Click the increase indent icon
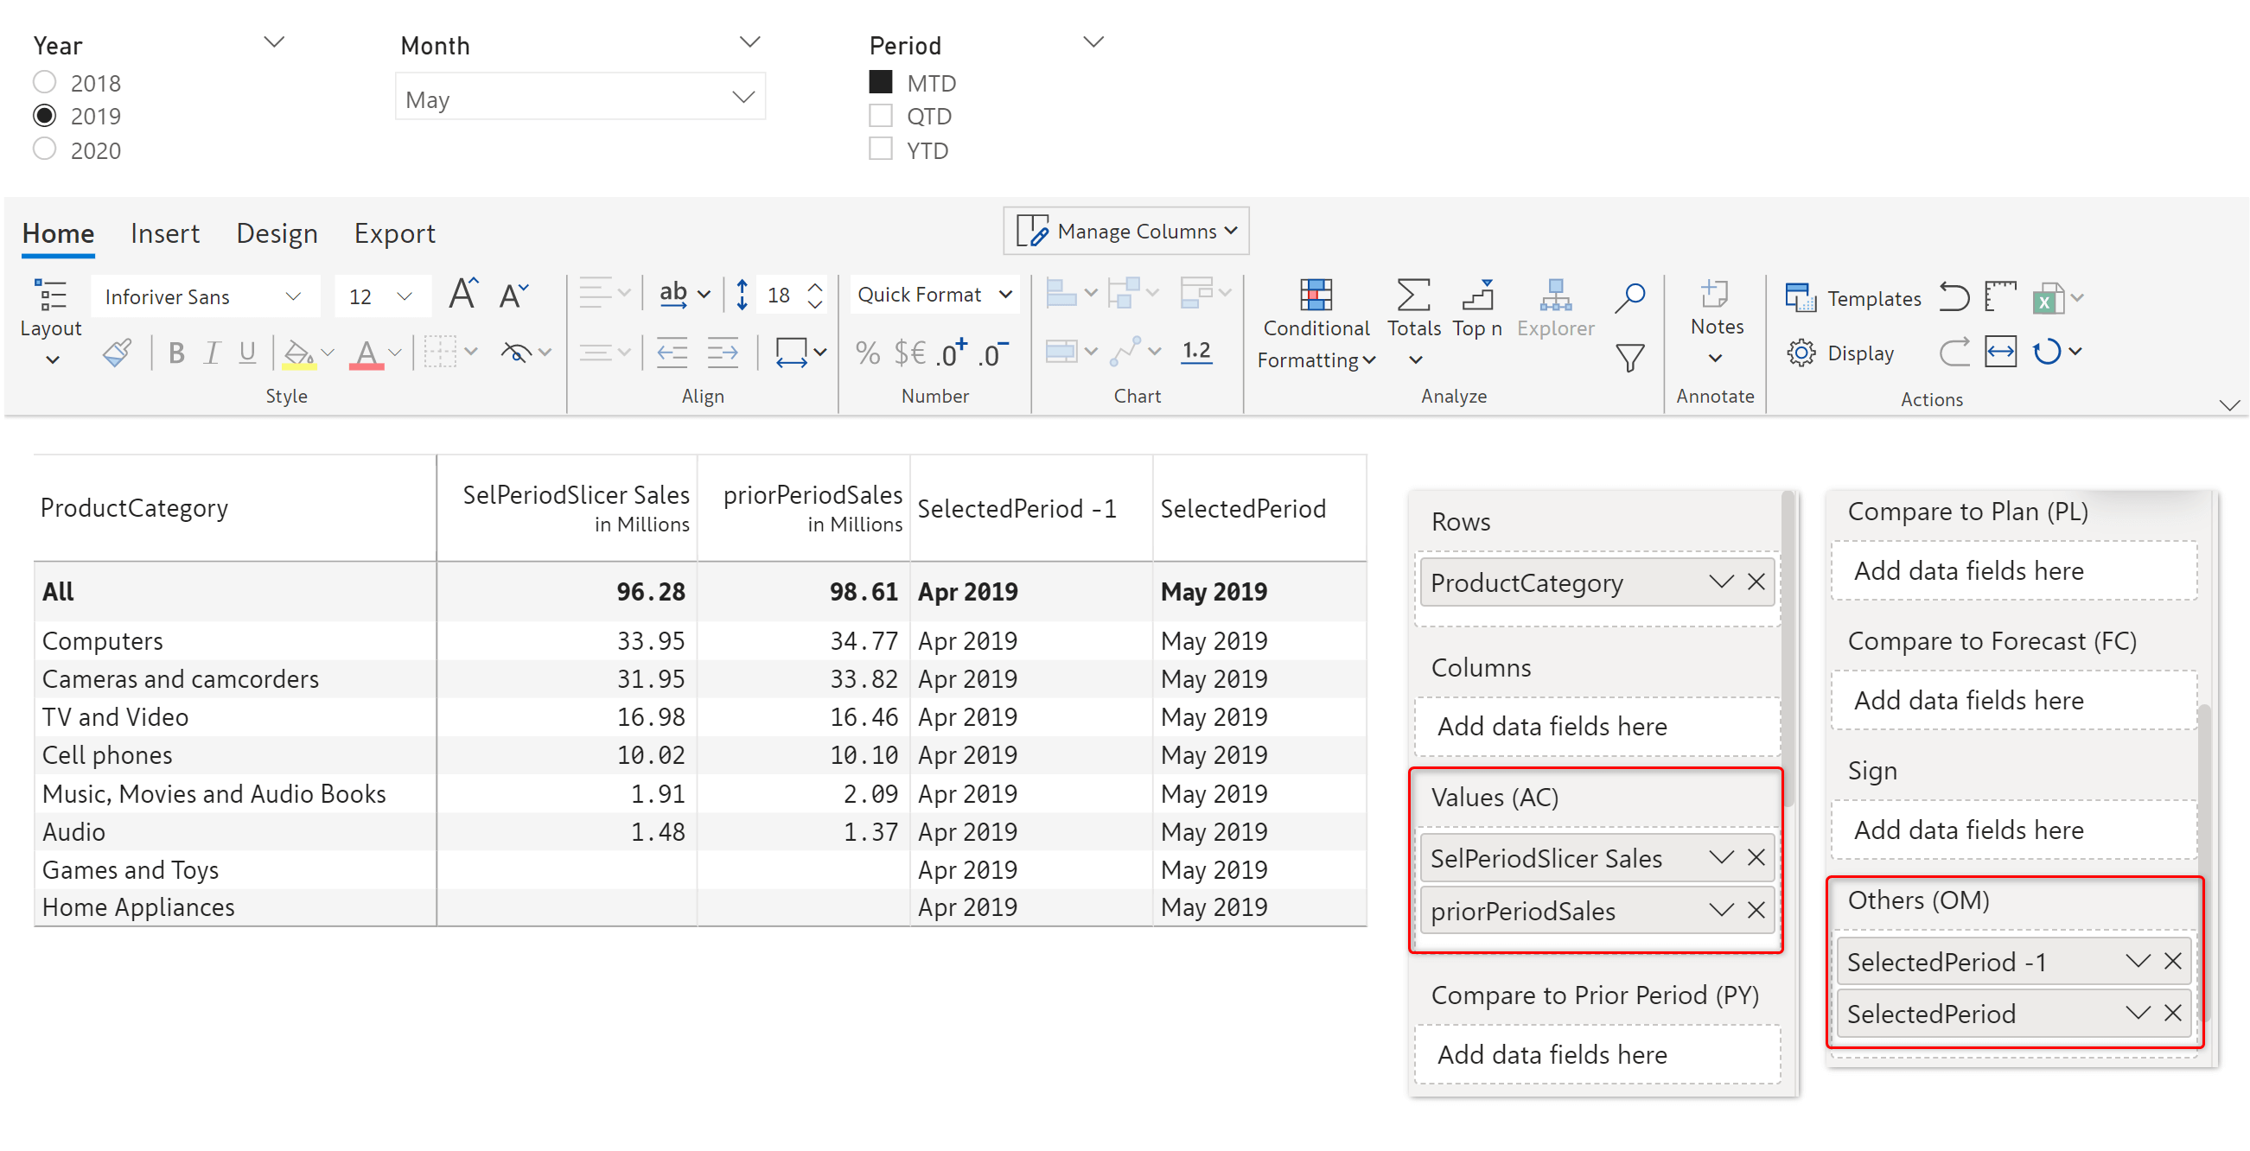The image size is (2250, 1151). [723, 353]
